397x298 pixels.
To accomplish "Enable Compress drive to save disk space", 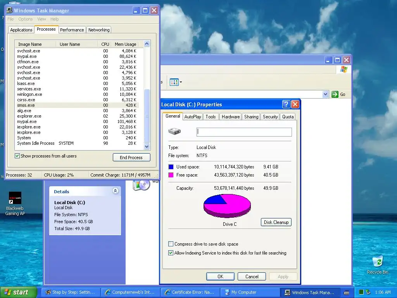I will point(171,244).
